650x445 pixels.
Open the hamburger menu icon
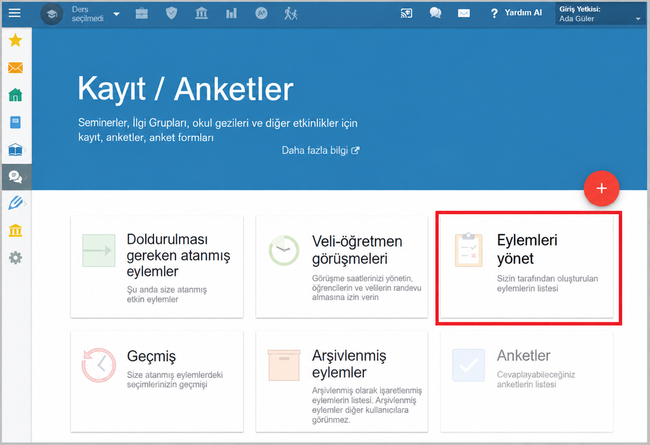[x=14, y=13]
